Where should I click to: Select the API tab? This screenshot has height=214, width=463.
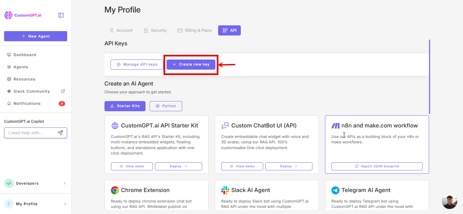coord(230,30)
